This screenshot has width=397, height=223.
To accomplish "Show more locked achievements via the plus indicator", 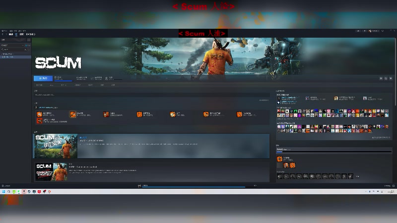I will [357, 176].
